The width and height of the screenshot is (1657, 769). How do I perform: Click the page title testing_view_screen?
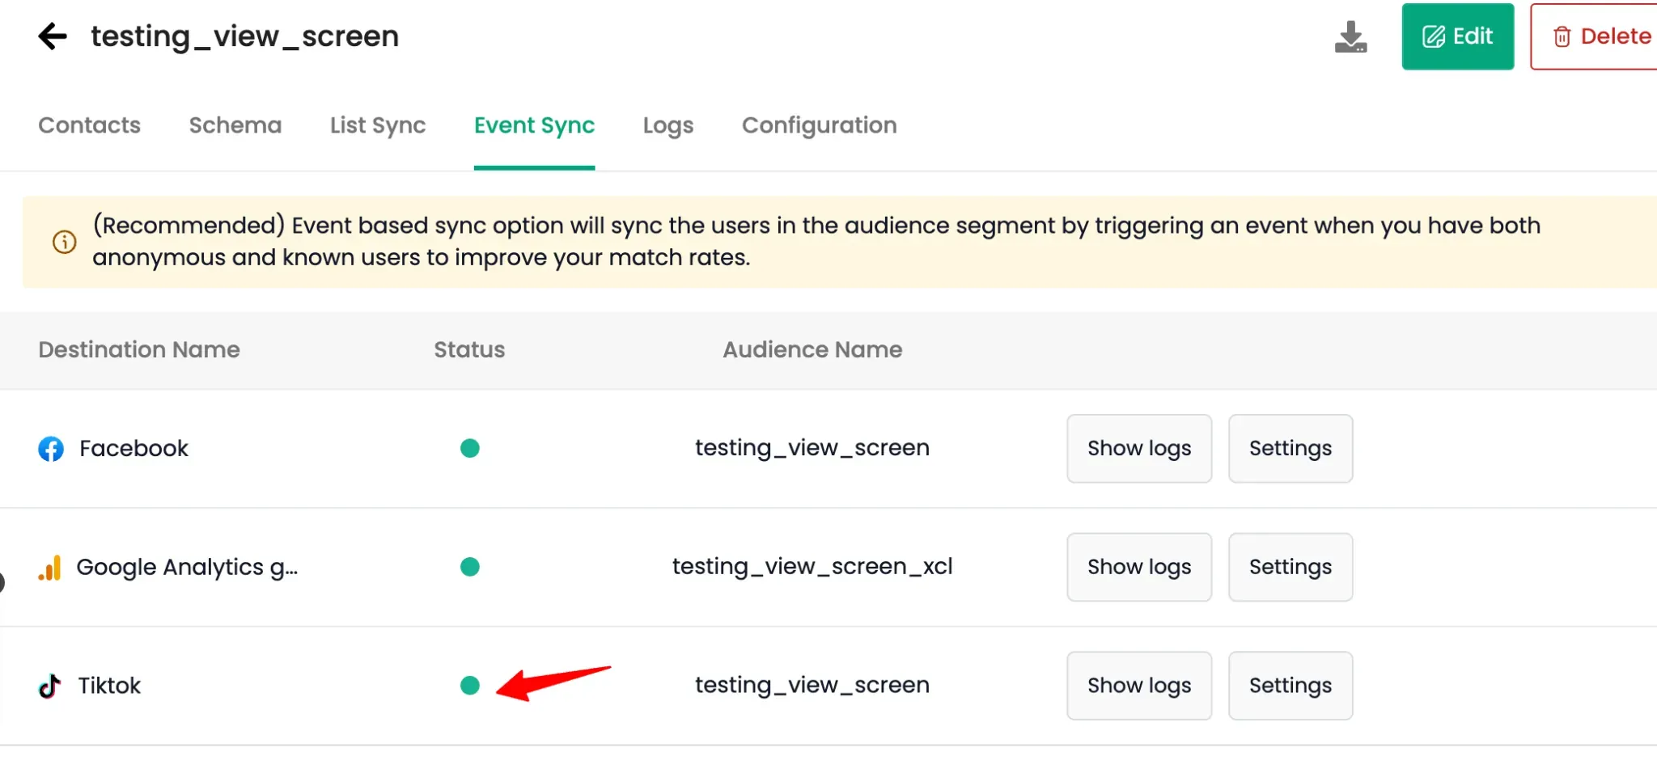[x=244, y=37]
